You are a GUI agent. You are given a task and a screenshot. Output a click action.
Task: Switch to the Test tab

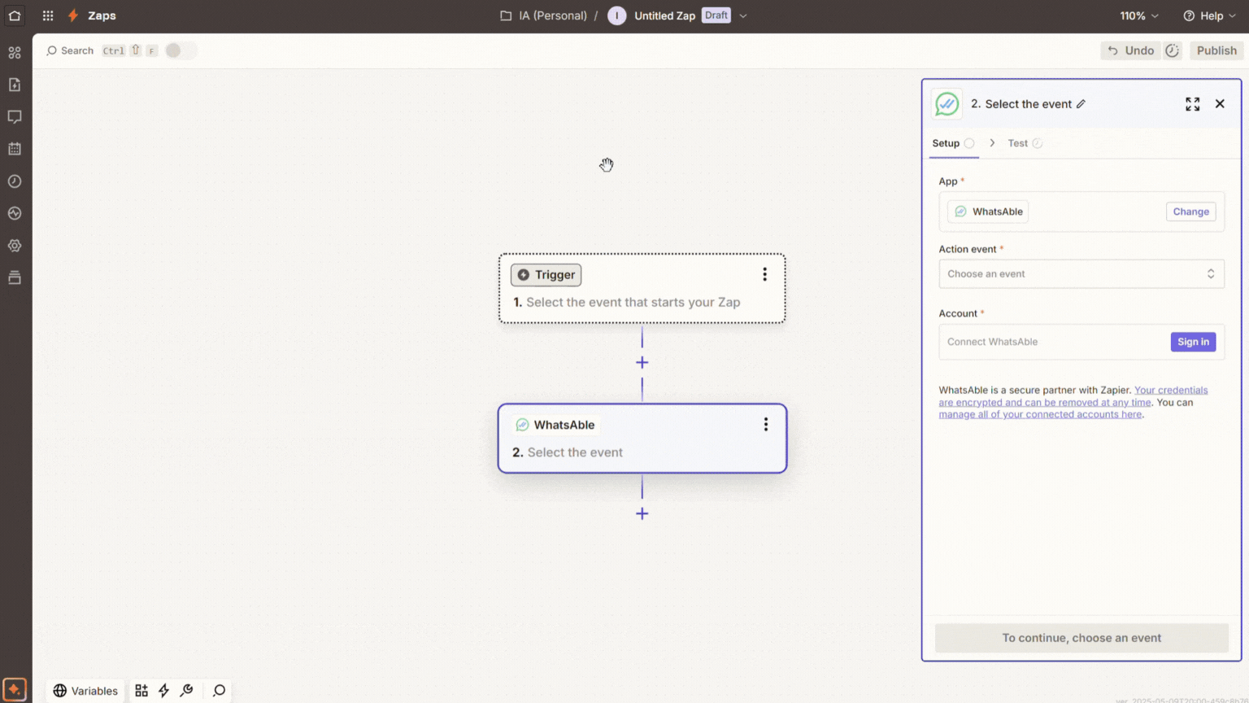pyautogui.click(x=1025, y=143)
